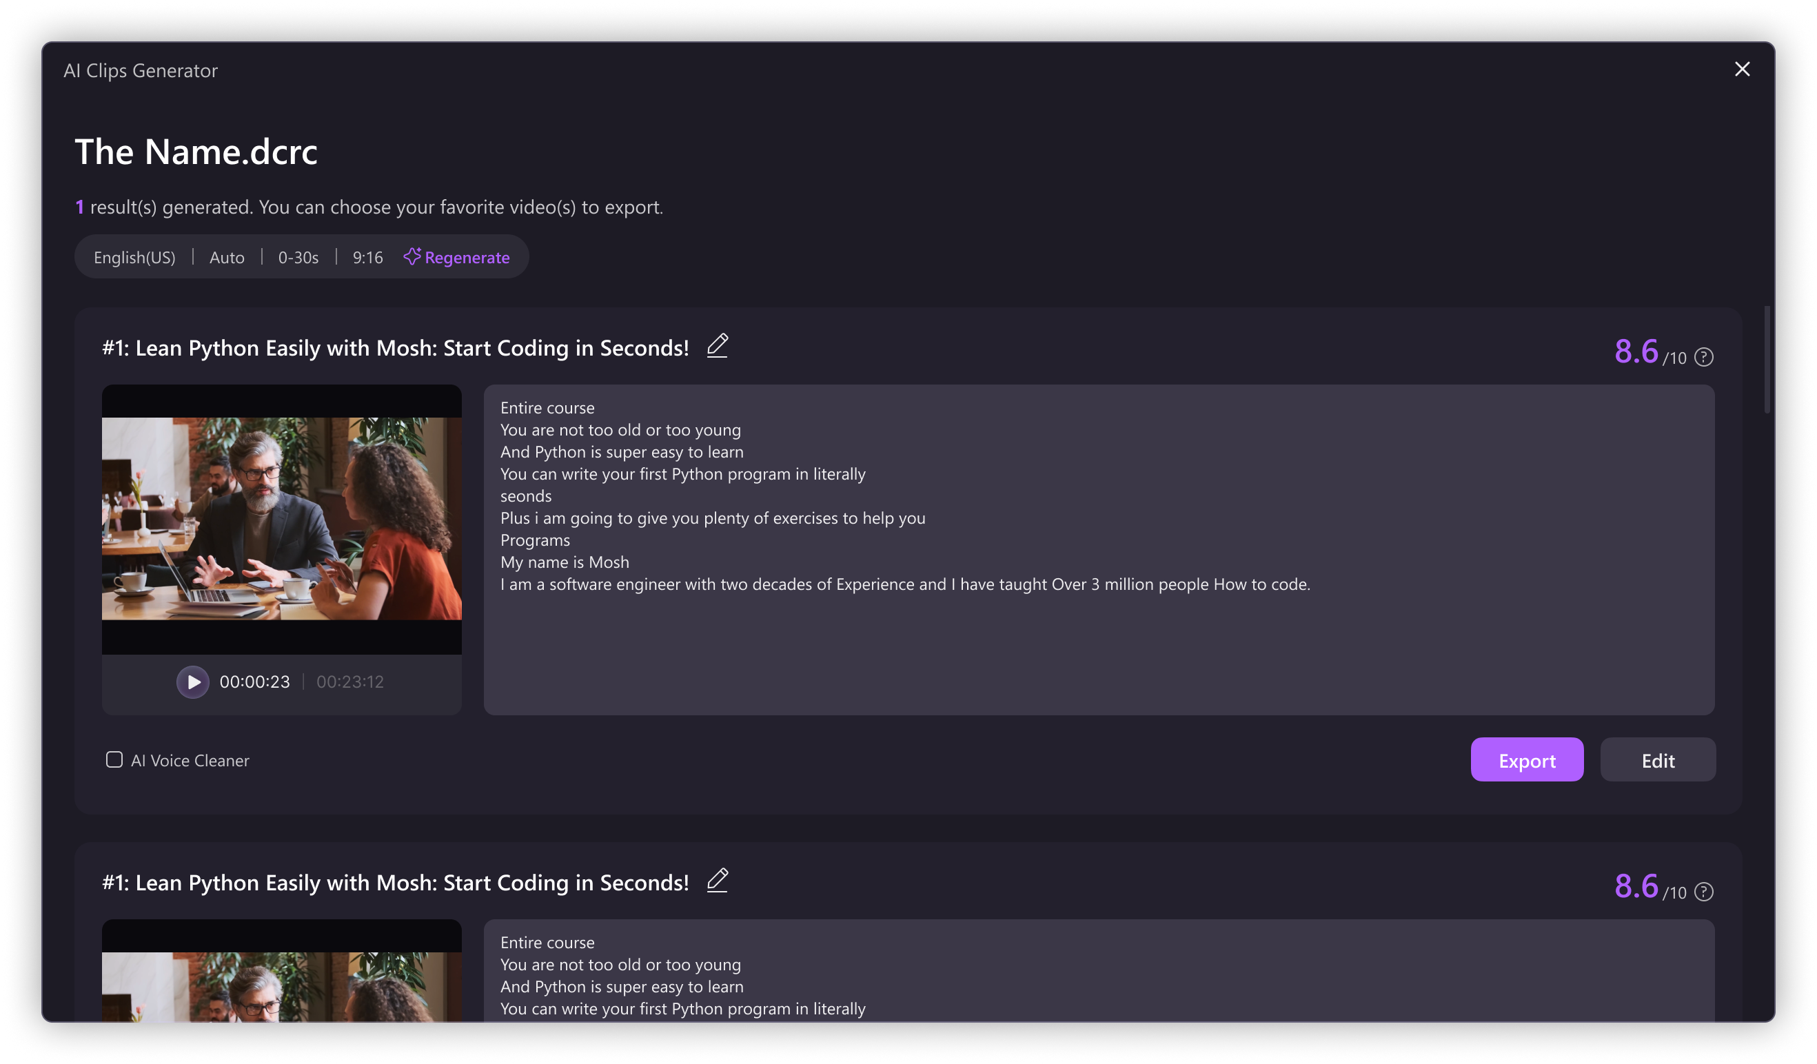Click the 8.6 score on first clip

(1636, 351)
